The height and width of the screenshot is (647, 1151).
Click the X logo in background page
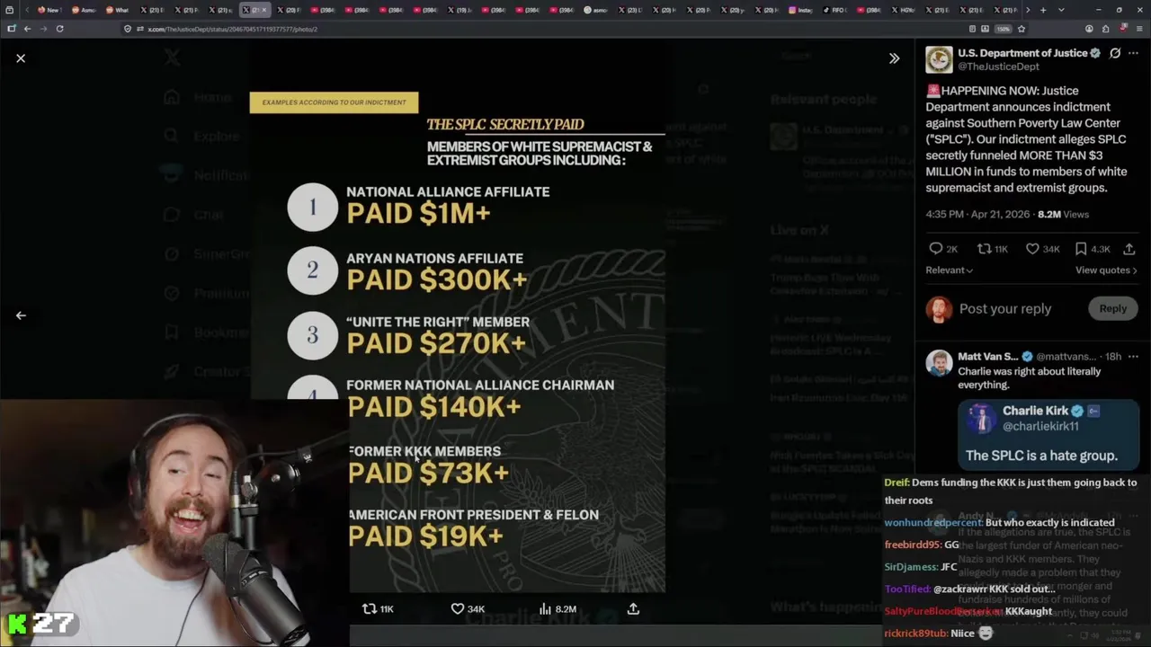pyautogui.click(x=173, y=58)
